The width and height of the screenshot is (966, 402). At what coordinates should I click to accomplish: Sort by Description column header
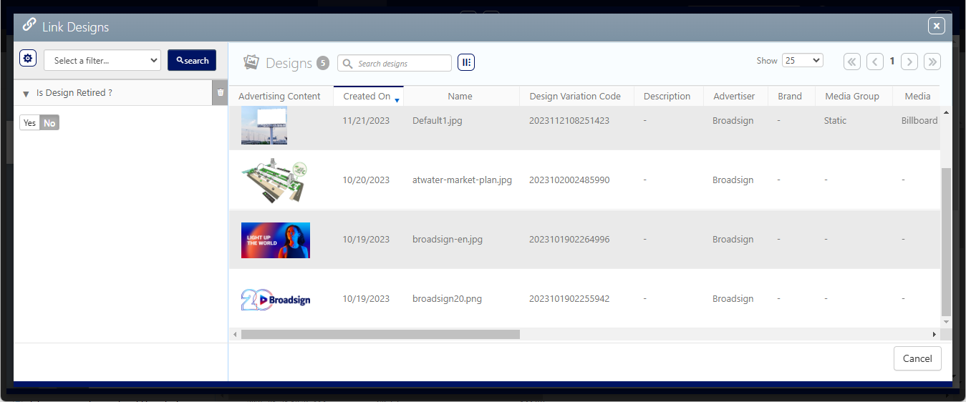667,96
